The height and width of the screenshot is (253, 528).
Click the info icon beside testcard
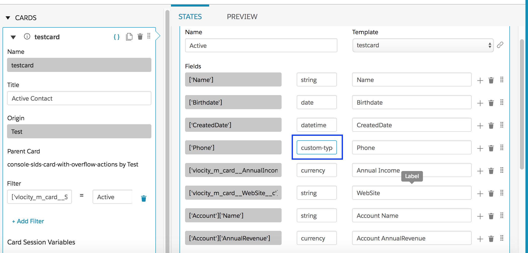27,37
